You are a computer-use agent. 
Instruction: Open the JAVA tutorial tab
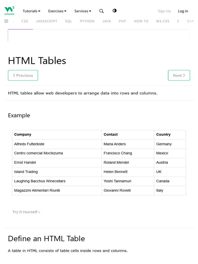click(106, 21)
